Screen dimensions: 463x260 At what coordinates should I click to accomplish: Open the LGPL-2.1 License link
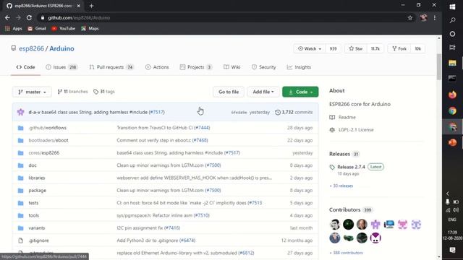(352, 130)
